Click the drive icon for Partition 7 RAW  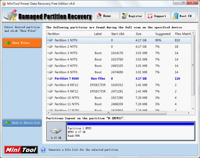point(50,78)
